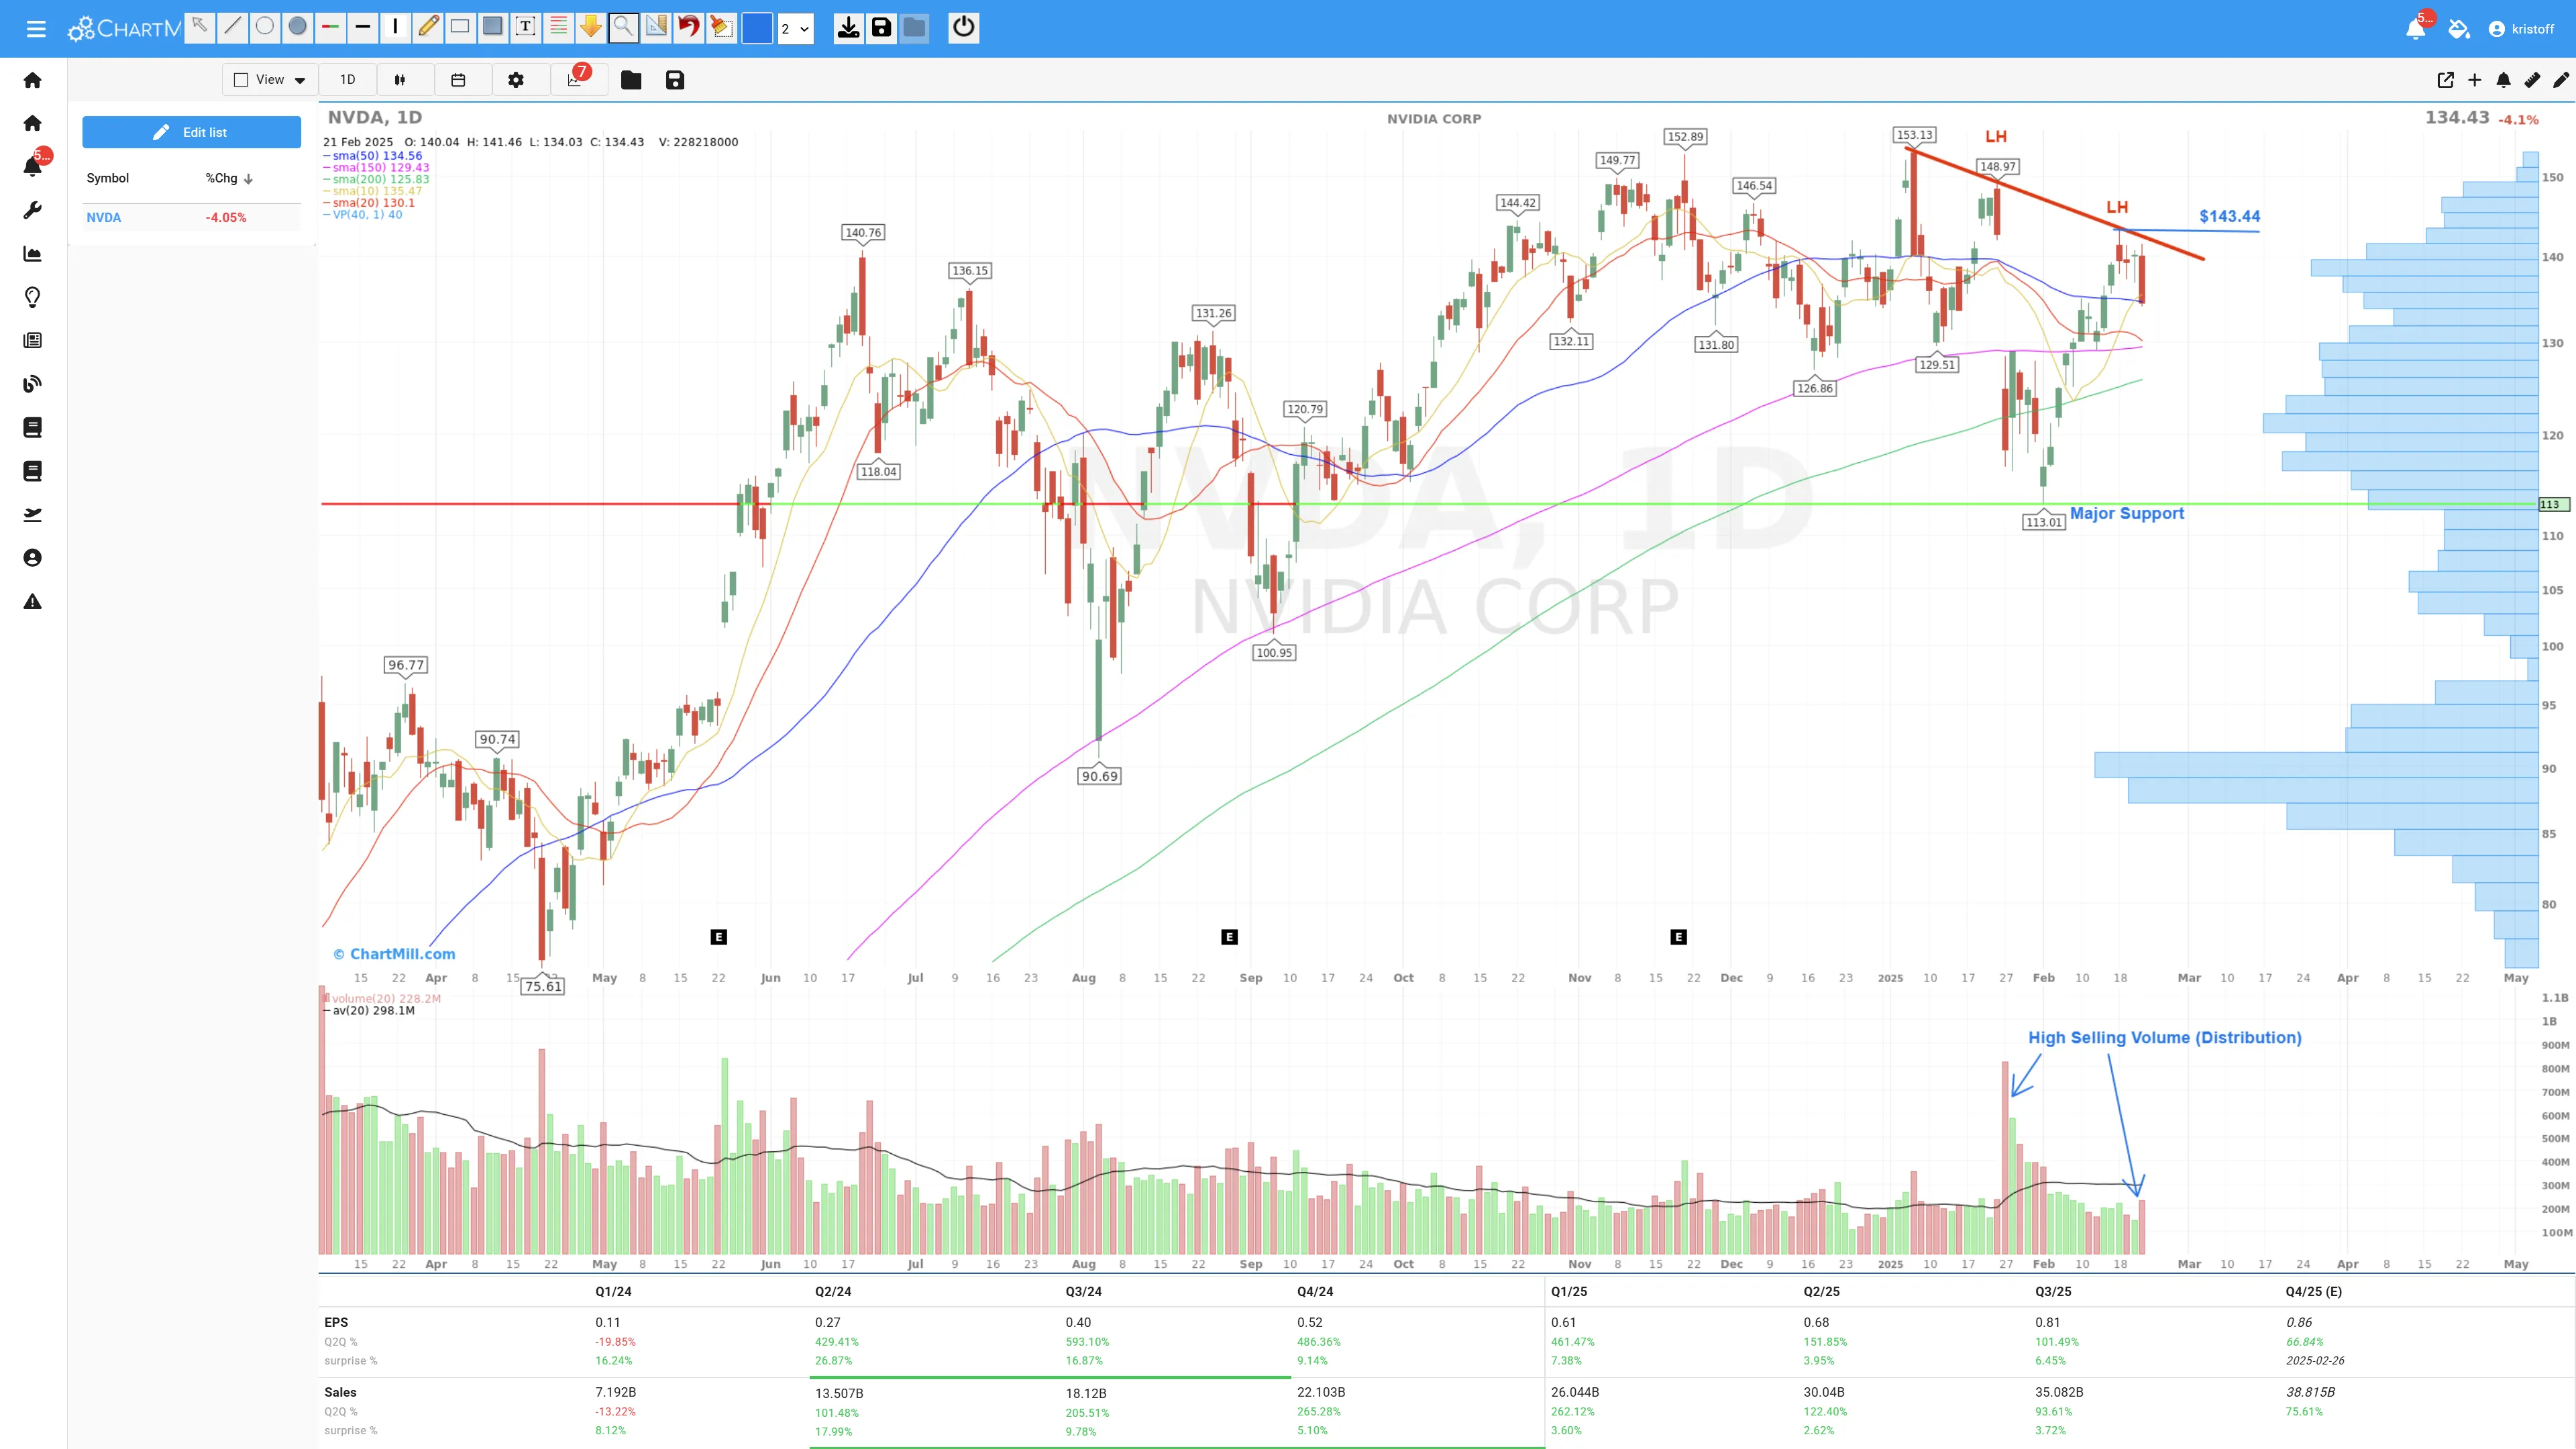Open chart settings gear
2576x1449 pixels.
pos(516,80)
